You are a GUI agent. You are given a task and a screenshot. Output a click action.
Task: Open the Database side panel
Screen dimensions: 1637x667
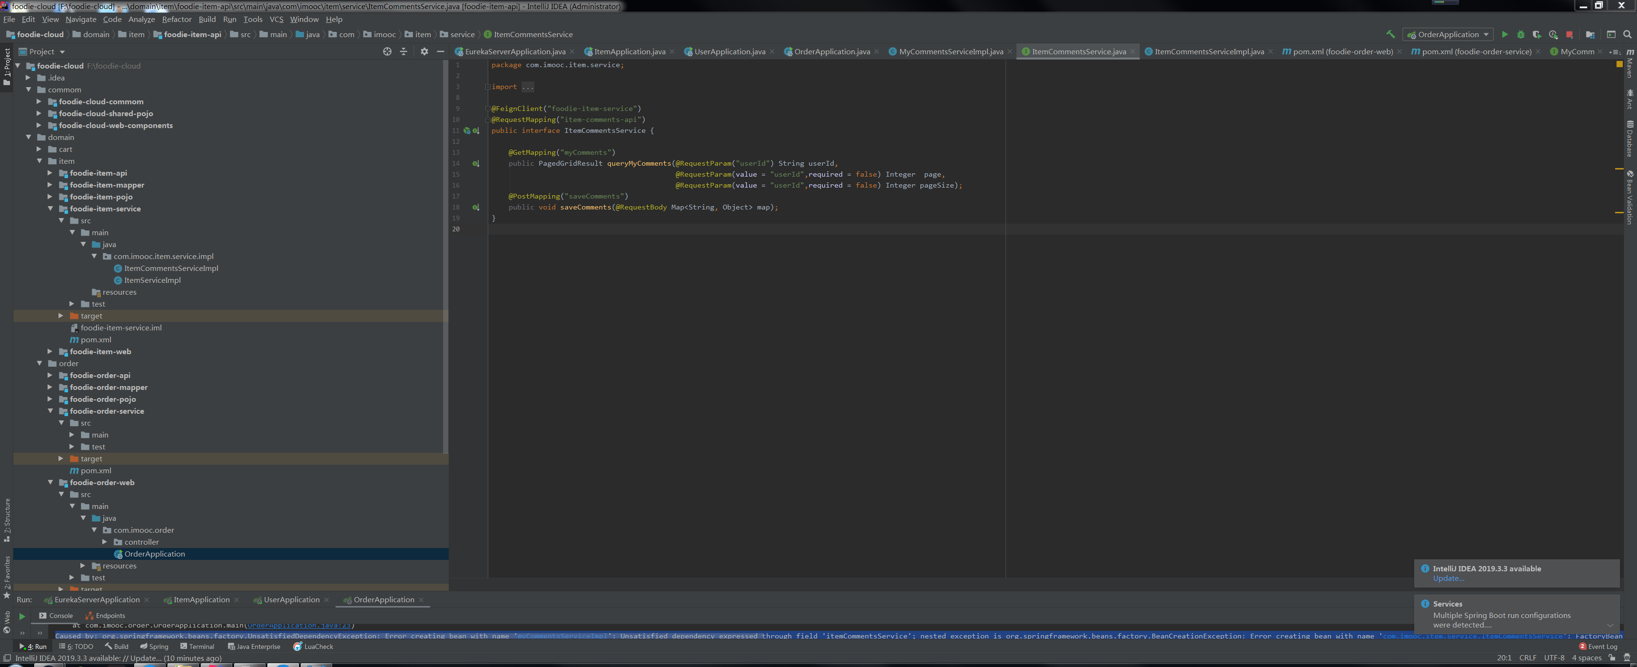(x=1630, y=139)
